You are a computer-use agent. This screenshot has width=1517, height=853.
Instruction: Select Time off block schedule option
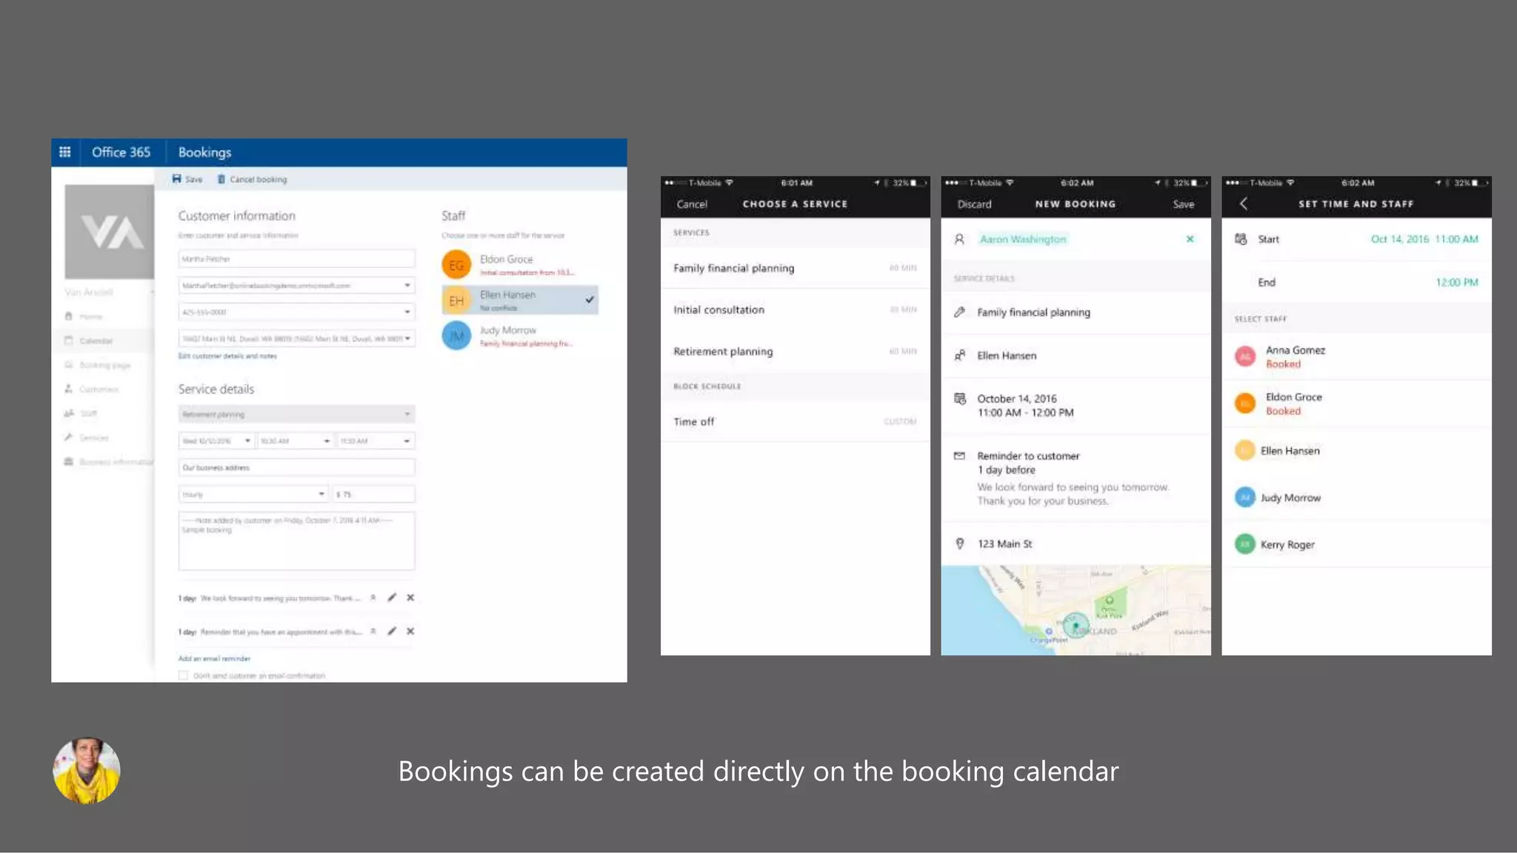coord(795,421)
